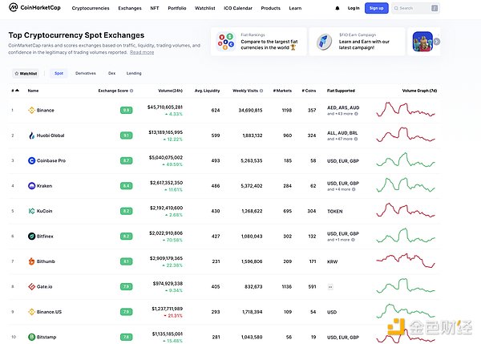Screen dimensions: 481x344
Task: Click the Huobi Global logo icon
Action: pos(31,136)
